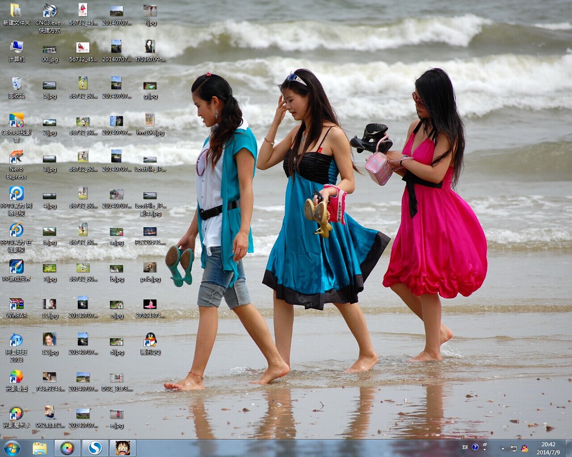Select the WinRAR desktop shortcut

point(17,304)
